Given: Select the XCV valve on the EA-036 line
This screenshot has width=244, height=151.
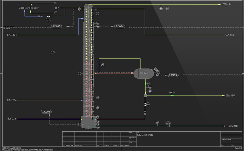Looking at the screenshot, I should [172, 95].
